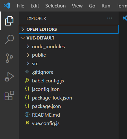Click the VUE-DEFAULT header text

pos(40,38)
